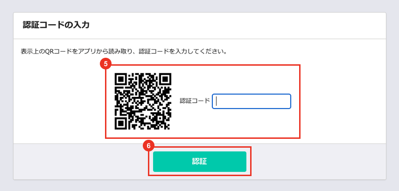Viewport: 399px width, 191px height.
Task: Click the QR code's top-right finder square
Action: pos(164,80)
